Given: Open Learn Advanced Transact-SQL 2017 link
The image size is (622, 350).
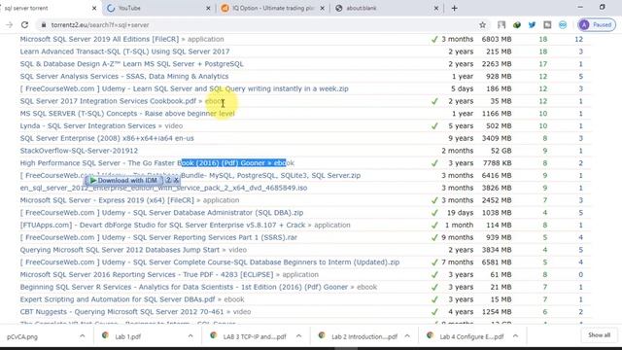Looking at the screenshot, I should click(x=124, y=52).
